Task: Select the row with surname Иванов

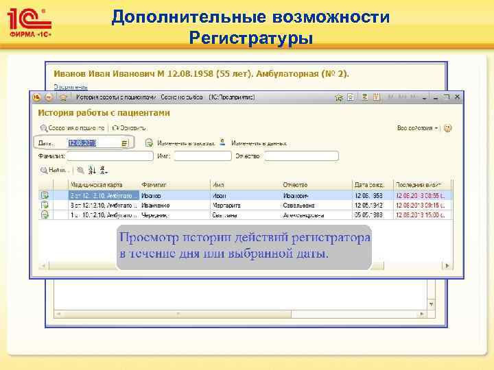Action: 245,196
